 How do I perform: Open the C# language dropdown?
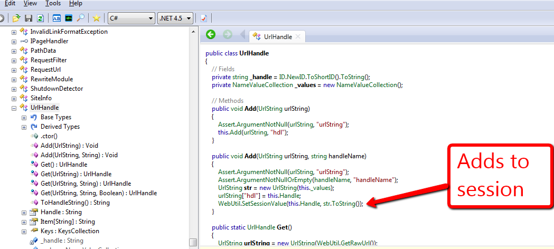(131, 18)
